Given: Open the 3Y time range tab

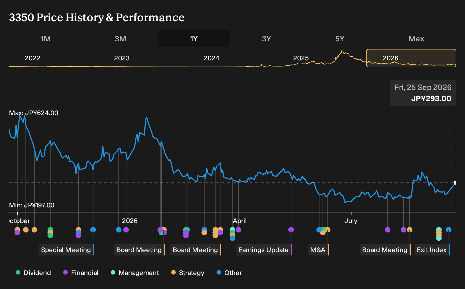Looking at the screenshot, I should (266, 39).
